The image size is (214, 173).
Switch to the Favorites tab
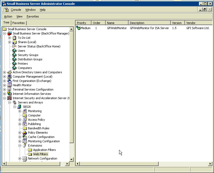tap(19, 23)
